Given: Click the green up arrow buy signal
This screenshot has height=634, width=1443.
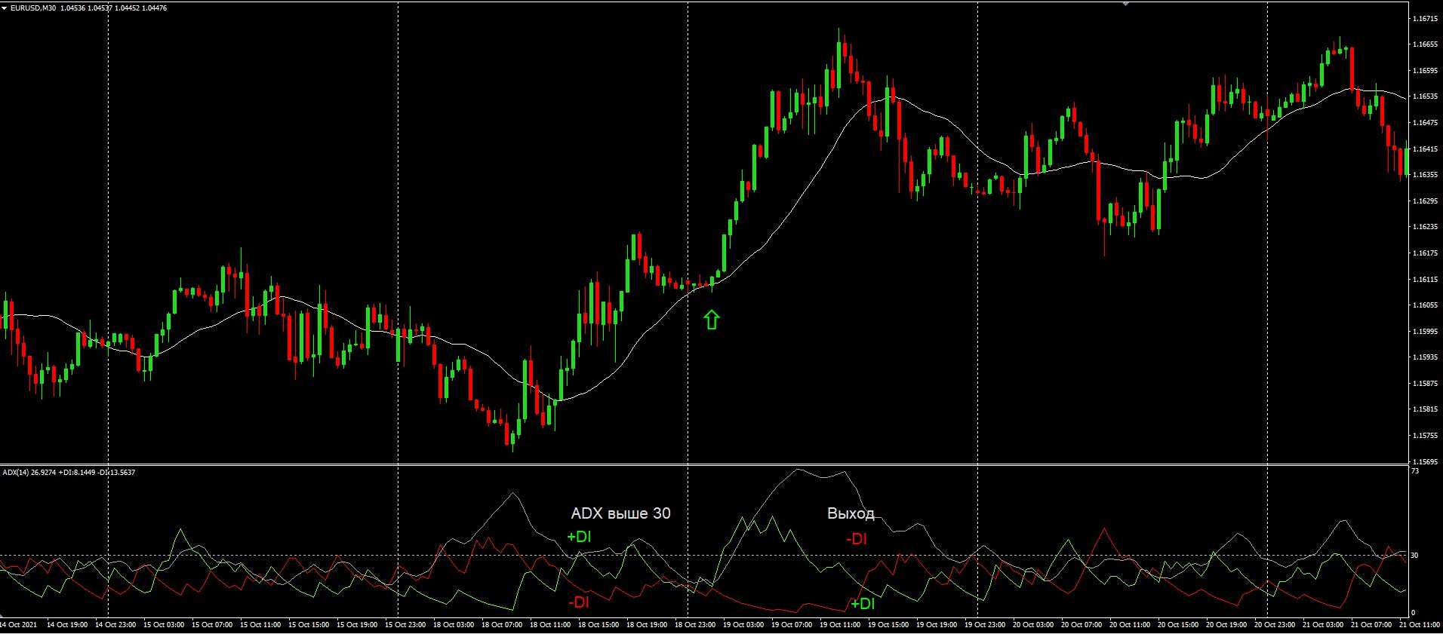Looking at the screenshot, I should coord(711,320).
